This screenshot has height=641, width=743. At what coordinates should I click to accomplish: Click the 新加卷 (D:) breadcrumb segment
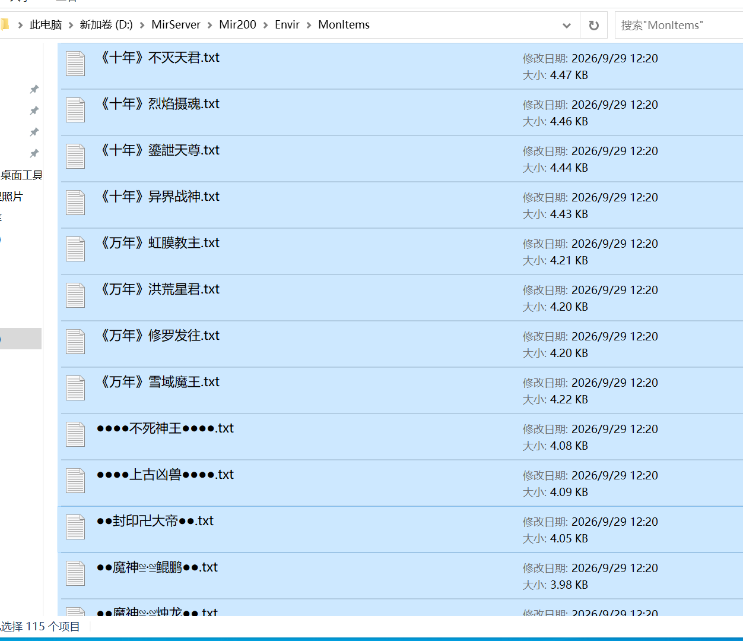(x=106, y=25)
